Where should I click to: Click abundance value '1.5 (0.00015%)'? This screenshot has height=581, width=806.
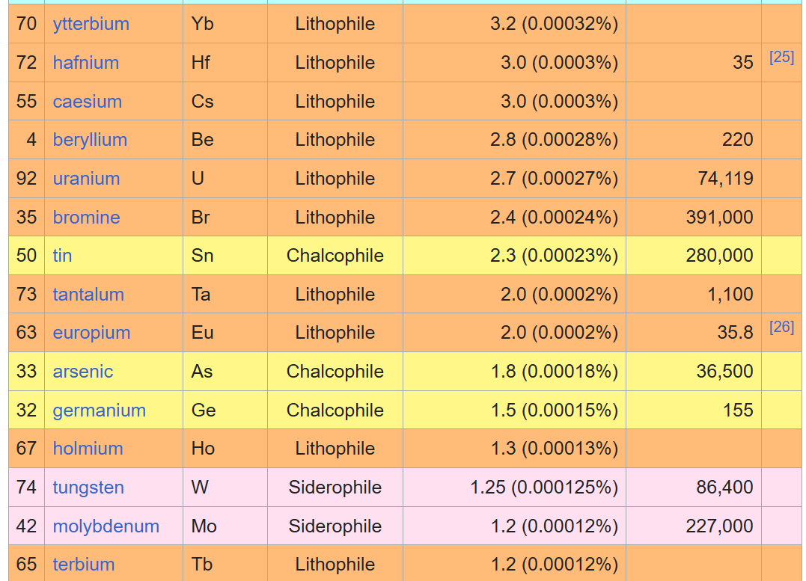(555, 410)
